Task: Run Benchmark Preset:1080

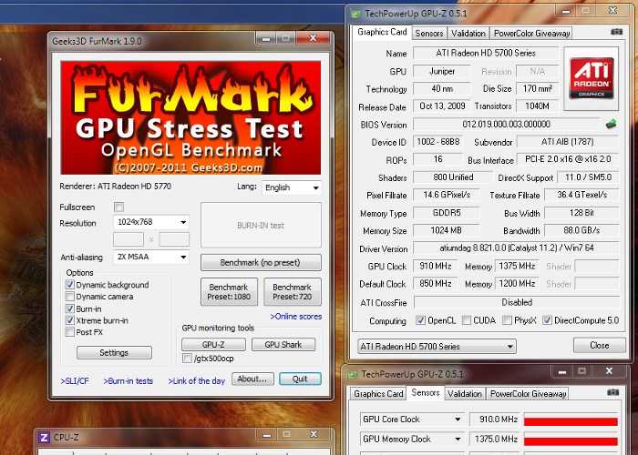Action: click(x=229, y=292)
